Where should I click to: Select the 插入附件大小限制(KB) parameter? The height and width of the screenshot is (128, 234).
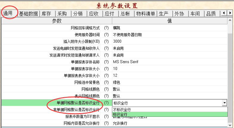coord(82,41)
